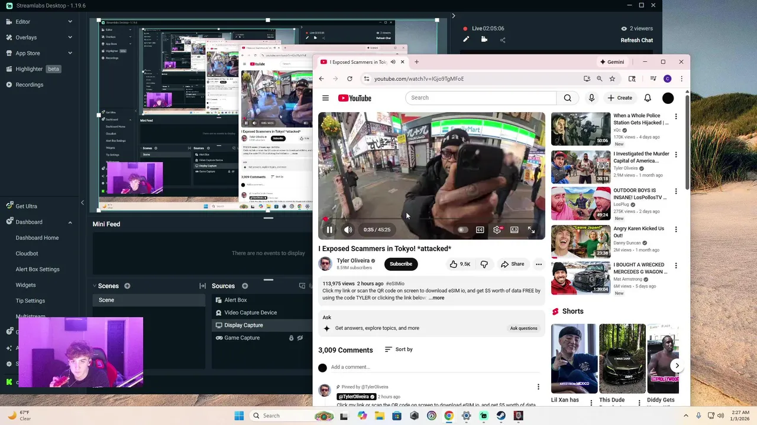Screen dimensions: 757x425
Task: Collapse the Dashboard section chevron
Action: click(x=70, y=223)
